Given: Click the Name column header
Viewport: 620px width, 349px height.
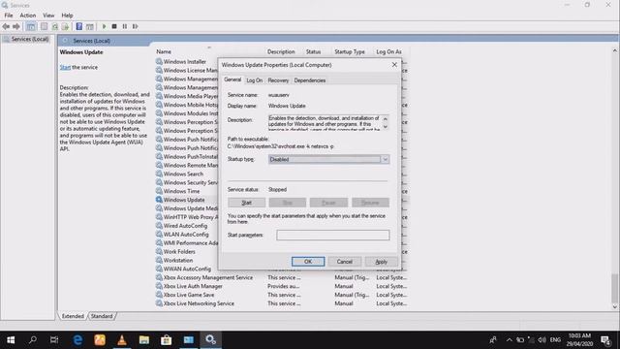Looking at the screenshot, I should coord(164,51).
